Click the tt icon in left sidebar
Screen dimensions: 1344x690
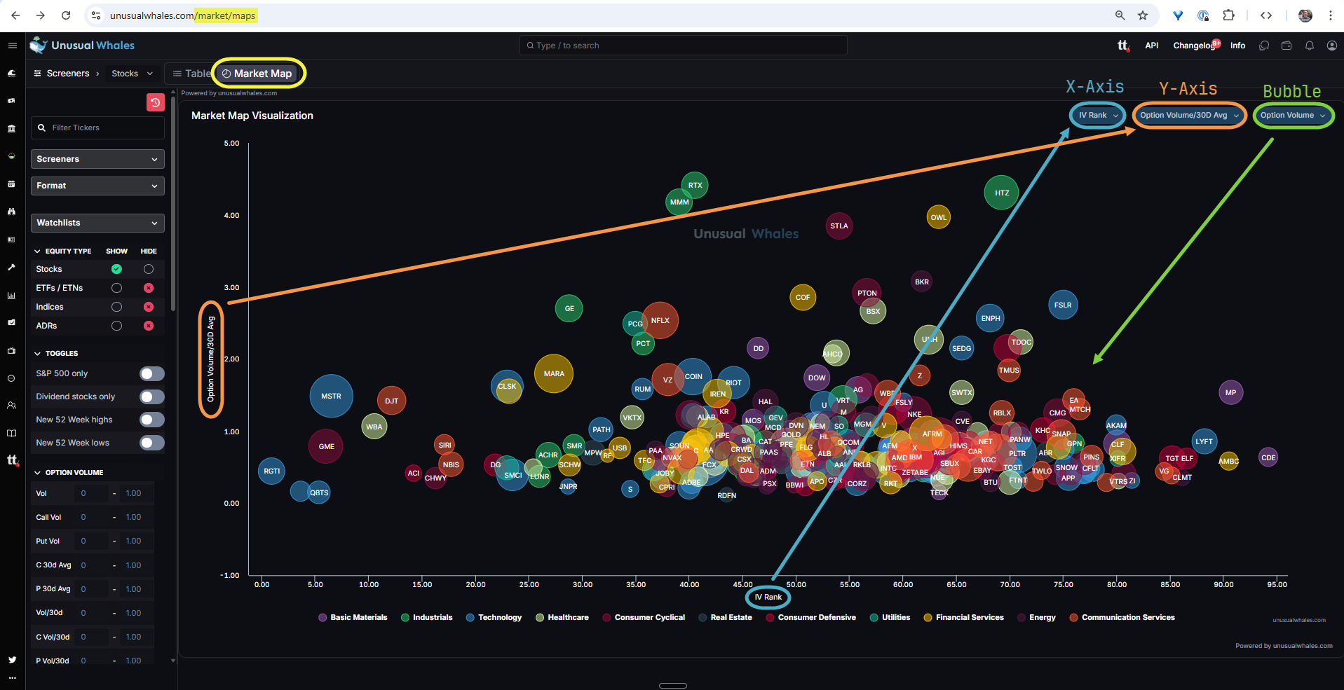(x=12, y=460)
